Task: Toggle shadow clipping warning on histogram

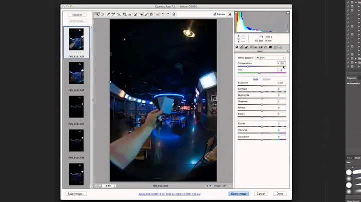Action: point(236,13)
